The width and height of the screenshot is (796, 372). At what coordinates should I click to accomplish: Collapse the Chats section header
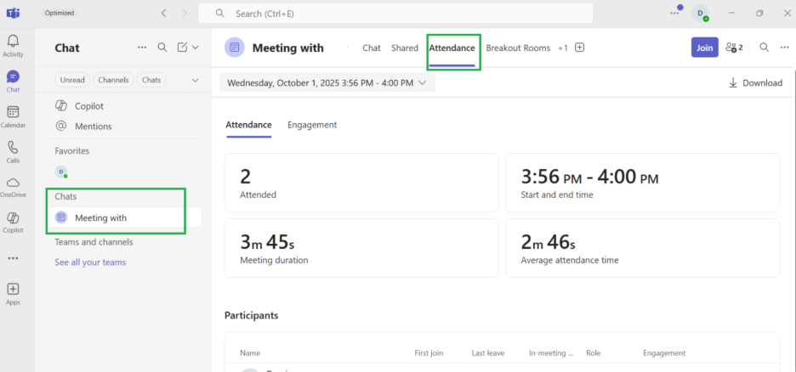65,196
